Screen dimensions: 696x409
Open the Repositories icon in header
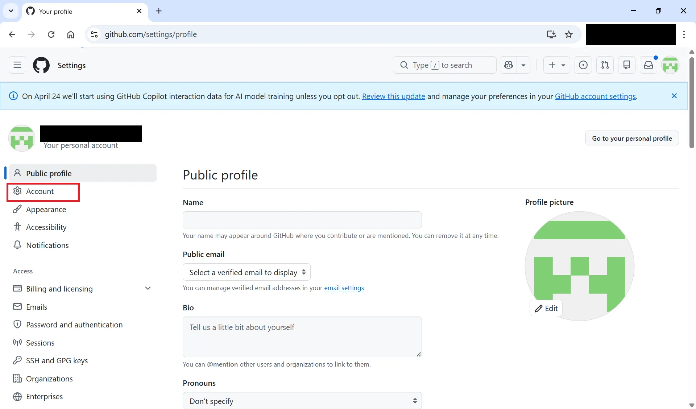click(627, 65)
